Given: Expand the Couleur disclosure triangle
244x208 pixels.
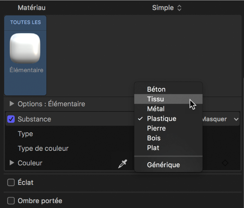Looking at the screenshot, I should click(12, 163).
